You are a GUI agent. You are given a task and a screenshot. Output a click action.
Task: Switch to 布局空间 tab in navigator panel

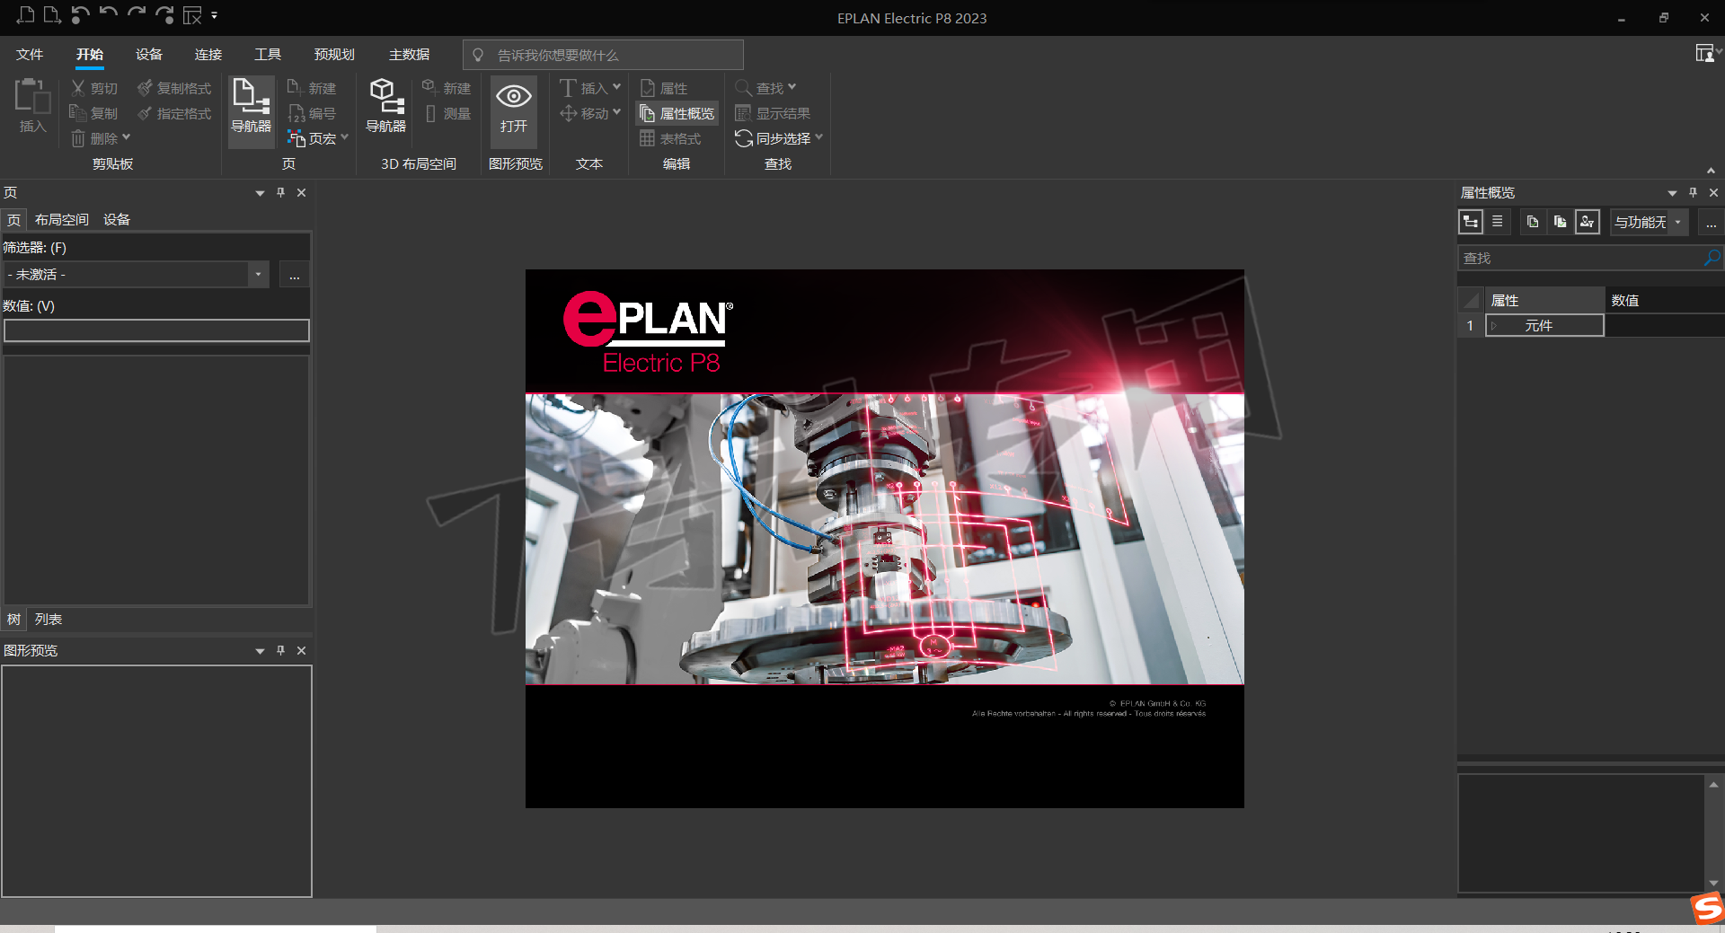click(62, 220)
